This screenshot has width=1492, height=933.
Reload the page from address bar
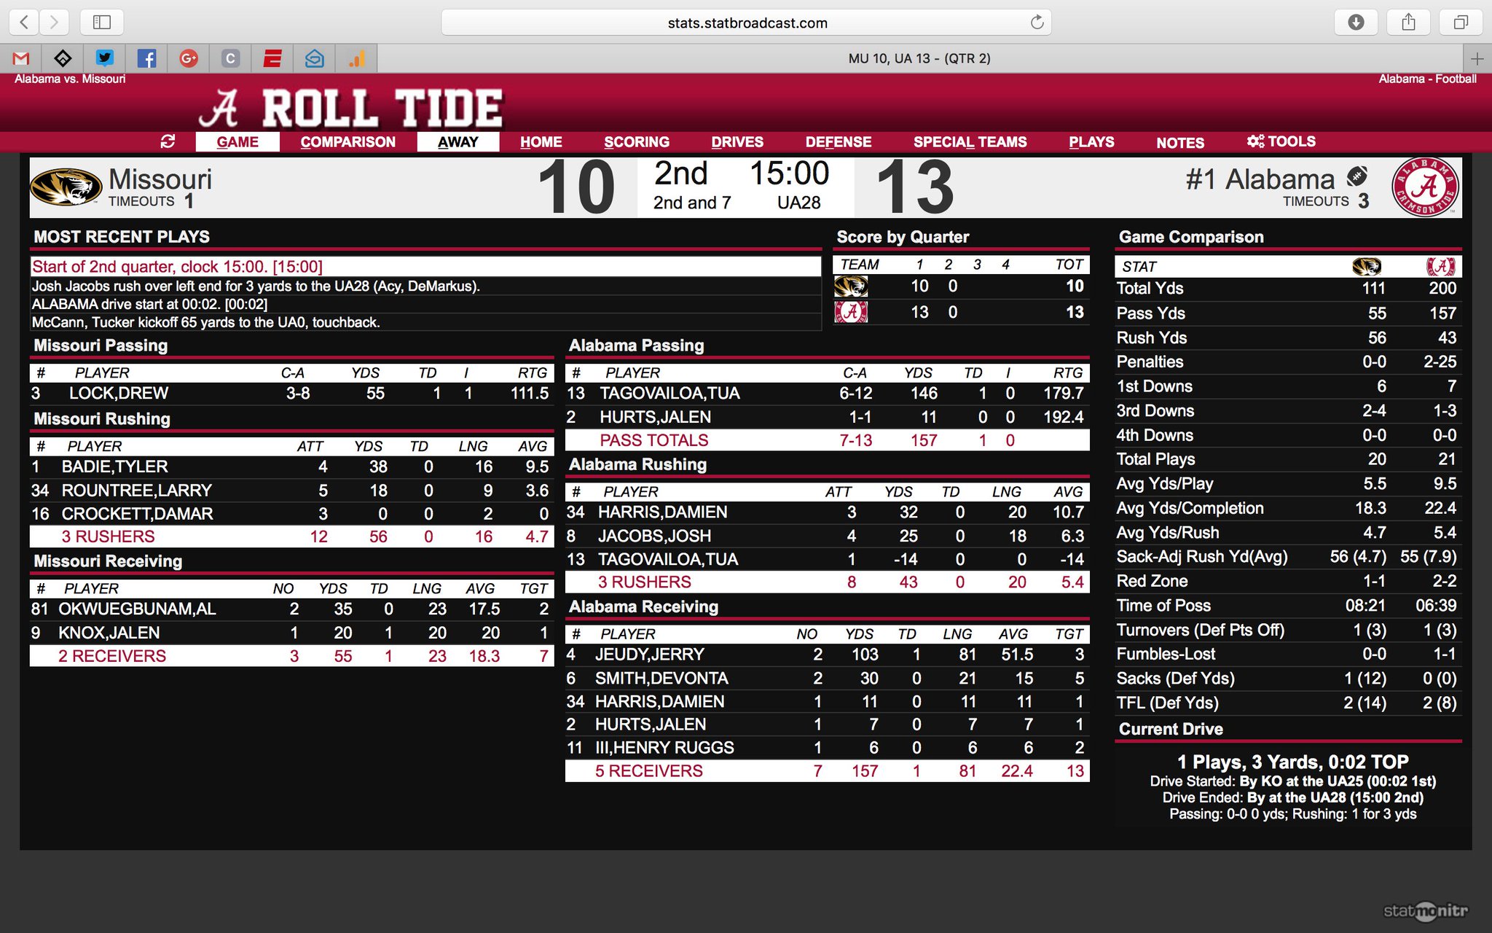click(x=1037, y=23)
